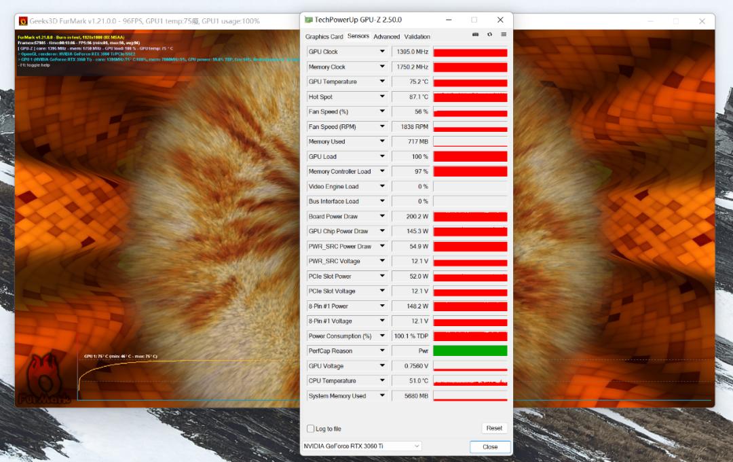The height and width of the screenshot is (462, 733).
Task: Click the GPU-Z icon in the title bar
Action: (x=309, y=20)
